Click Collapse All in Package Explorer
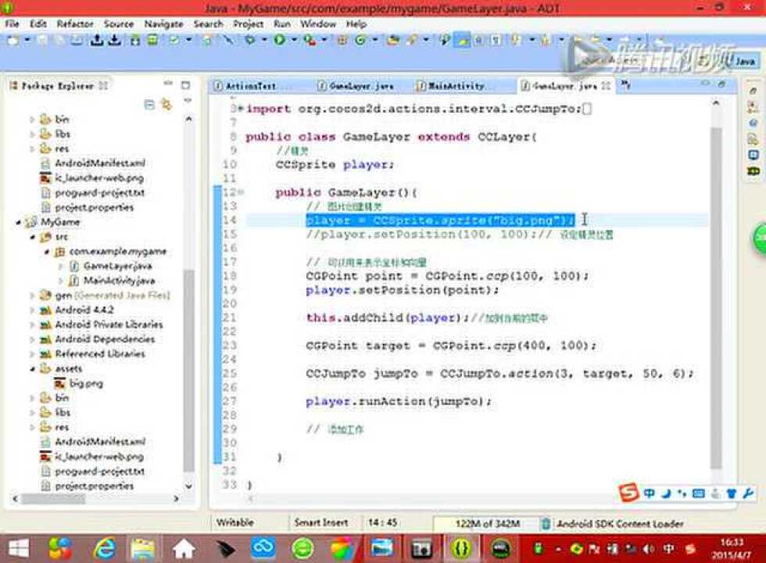Screen dimensions: 766x563 [149, 104]
